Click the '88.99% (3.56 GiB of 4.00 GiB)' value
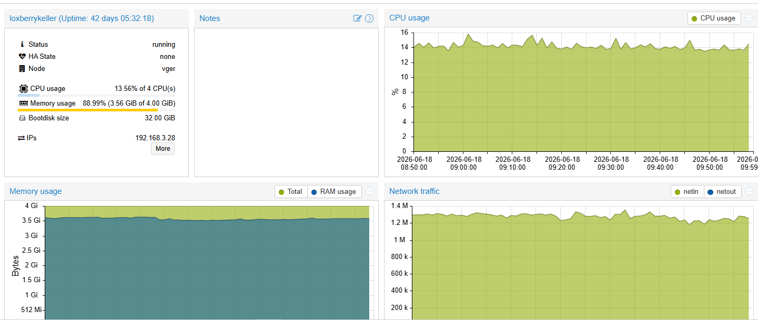758x320 pixels. pyautogui.click(x=129, y=104)
